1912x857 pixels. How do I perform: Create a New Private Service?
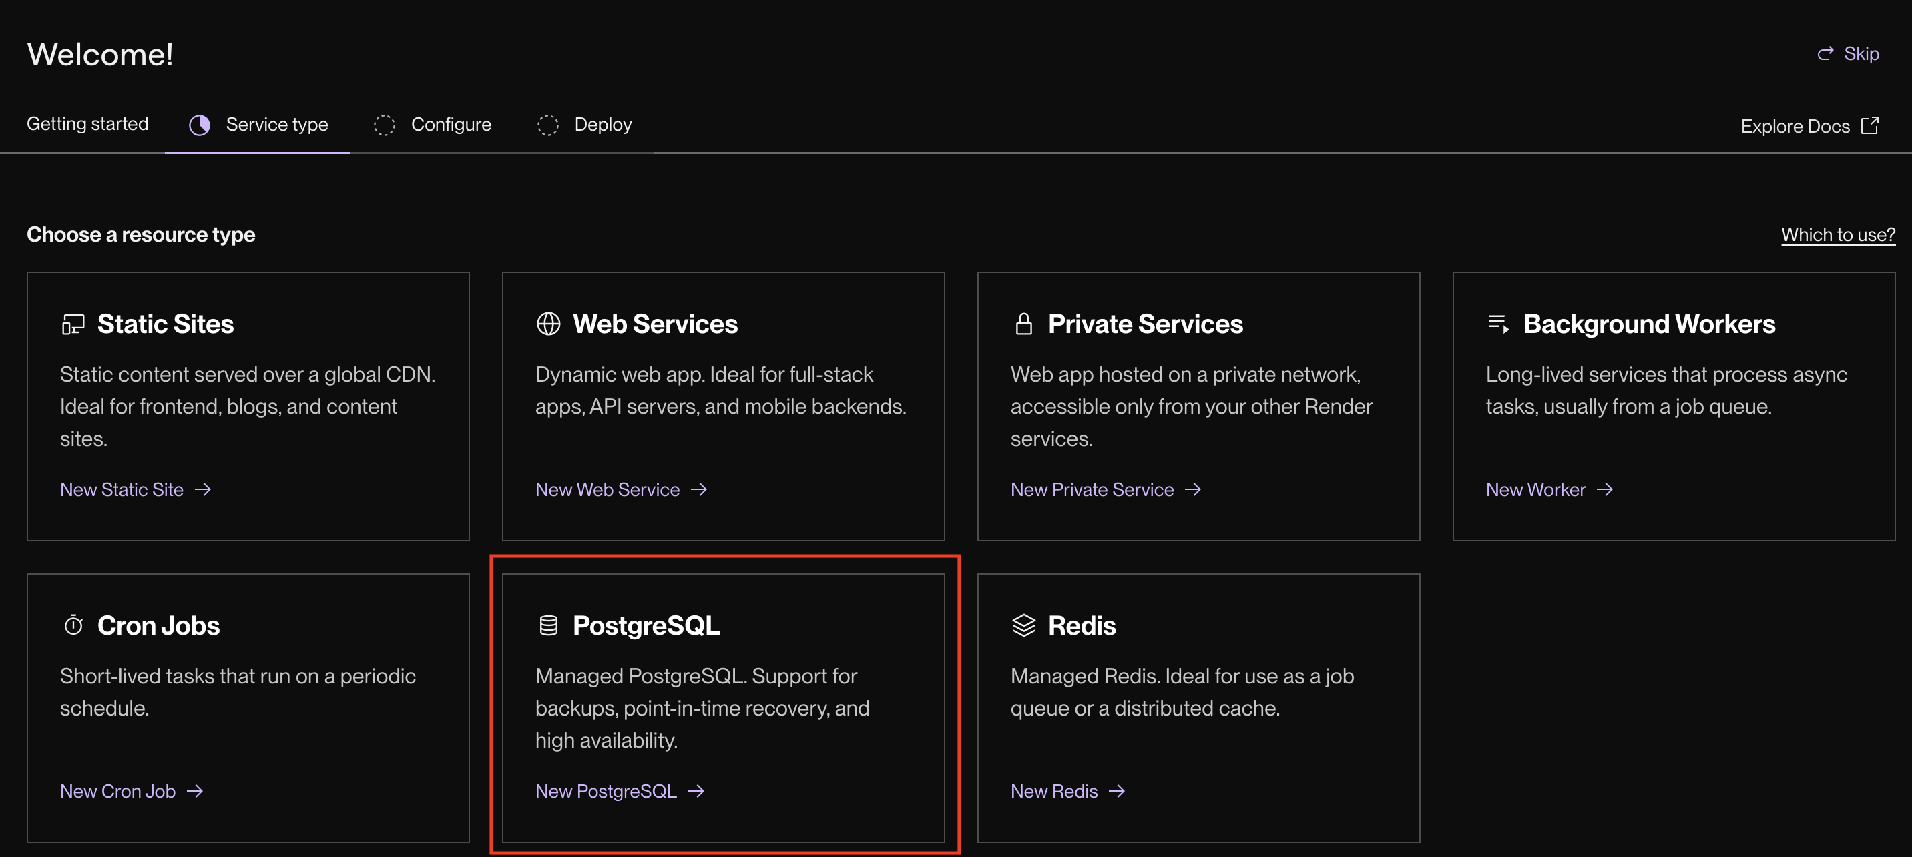(x=1106, y=490)
